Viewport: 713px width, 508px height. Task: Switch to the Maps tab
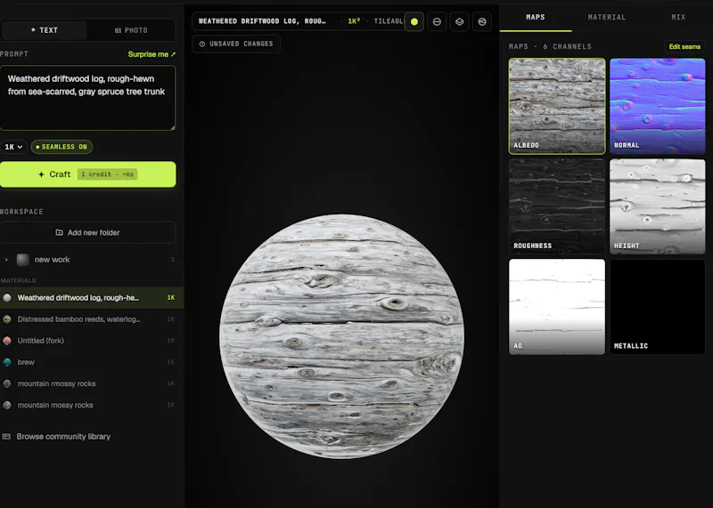[x=536, y=17]
